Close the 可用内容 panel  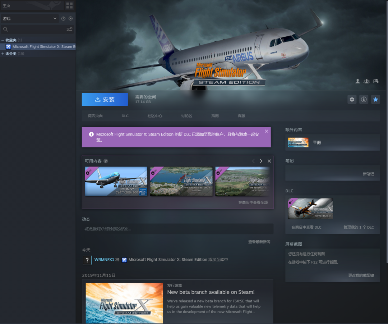click(269, 161)
